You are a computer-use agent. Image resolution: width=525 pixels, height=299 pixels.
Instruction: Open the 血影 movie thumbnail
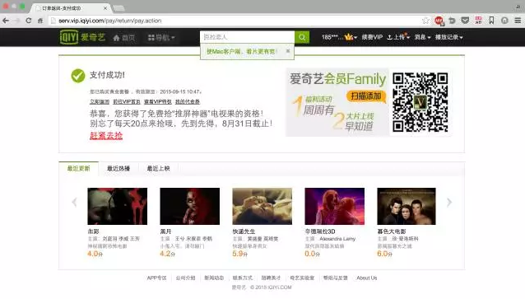117,206
